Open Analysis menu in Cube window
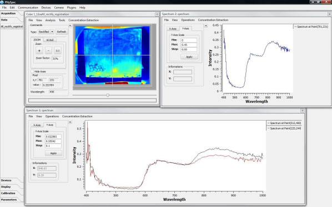332x207 pixels. [x=50, y=20]
